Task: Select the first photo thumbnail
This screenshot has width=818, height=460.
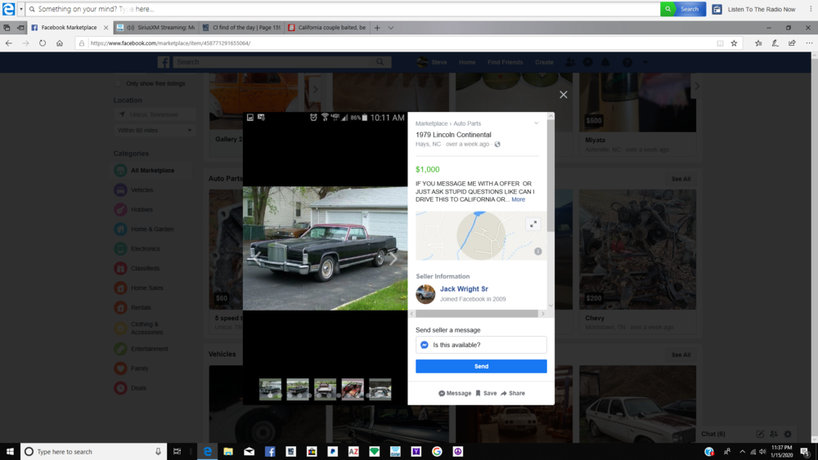Action: (270, 389)
